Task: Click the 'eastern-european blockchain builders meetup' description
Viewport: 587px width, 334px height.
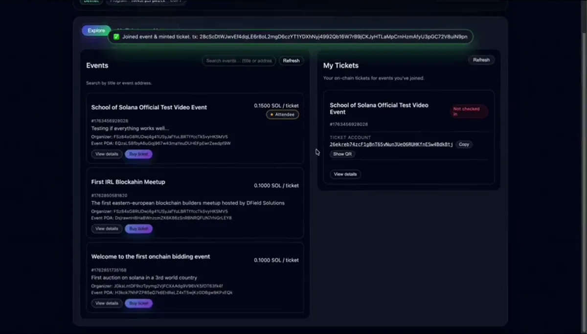Action: (188, 203)
